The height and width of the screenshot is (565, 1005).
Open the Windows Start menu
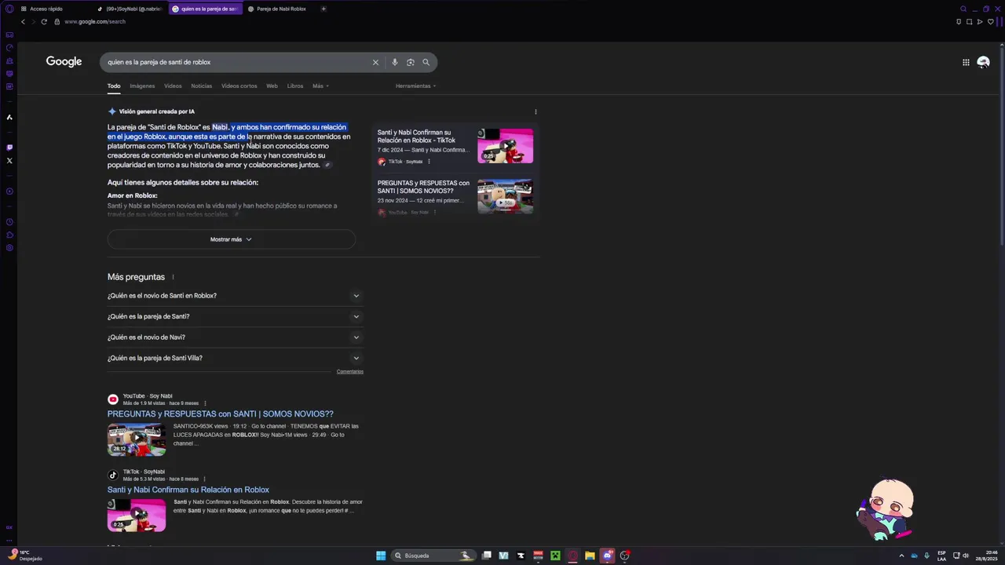[381, 556]
